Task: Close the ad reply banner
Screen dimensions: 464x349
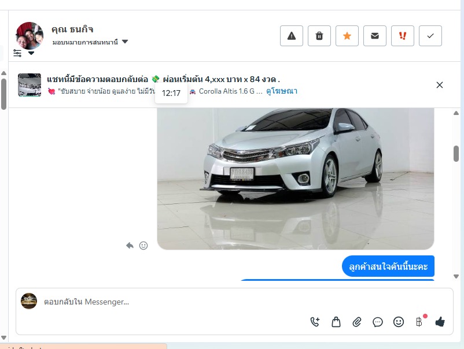Action: (440, 85)
